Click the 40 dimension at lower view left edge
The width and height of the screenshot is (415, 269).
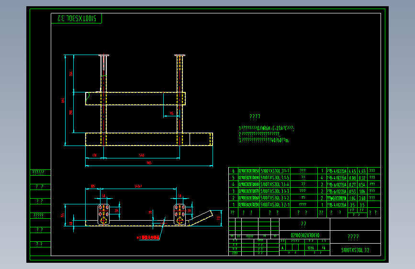coord(71,223)
